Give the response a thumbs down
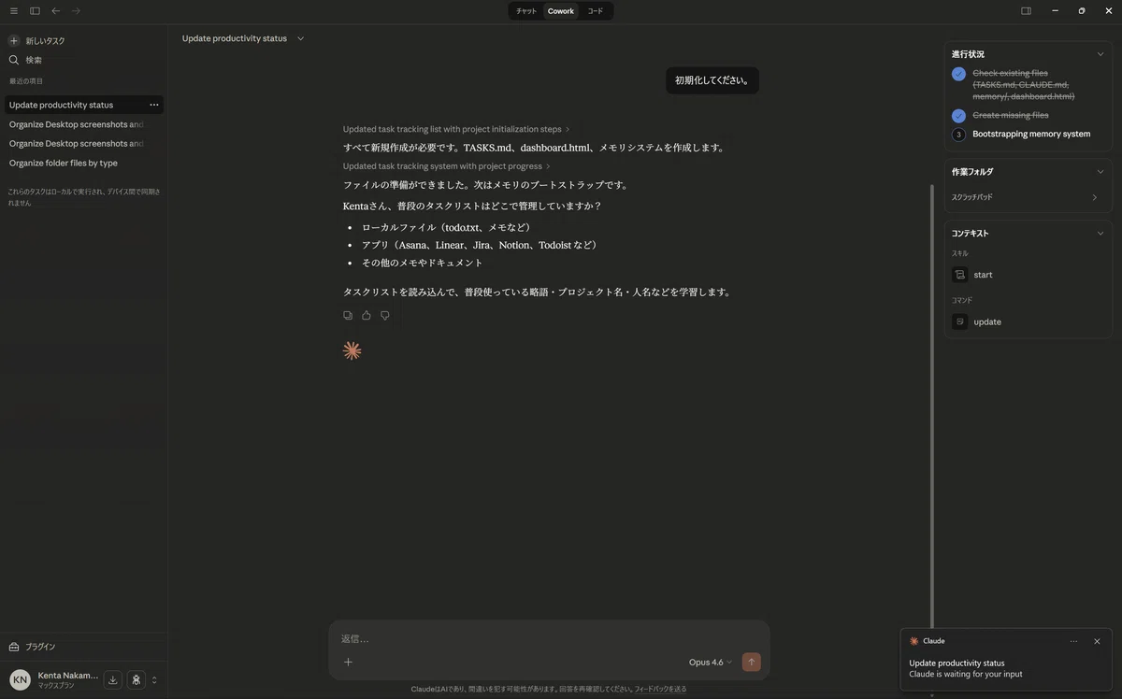Image resolution: width=1122 pixels, height=699 pixels. (x=385, y=316)
